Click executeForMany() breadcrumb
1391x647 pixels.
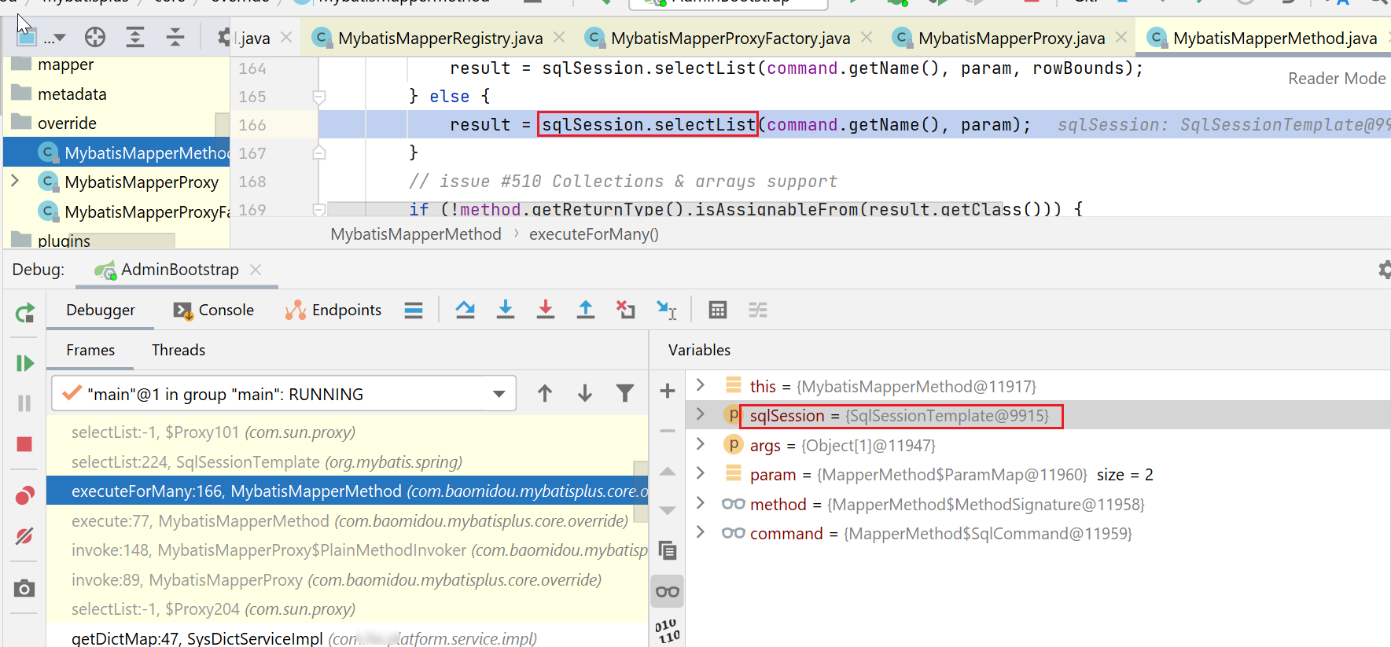coord(594,234)
